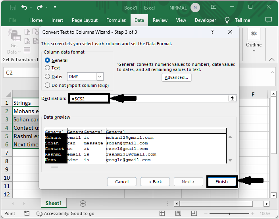Open the File tab
The height and width of the screenshot is (219, 279).
point(13,20)
